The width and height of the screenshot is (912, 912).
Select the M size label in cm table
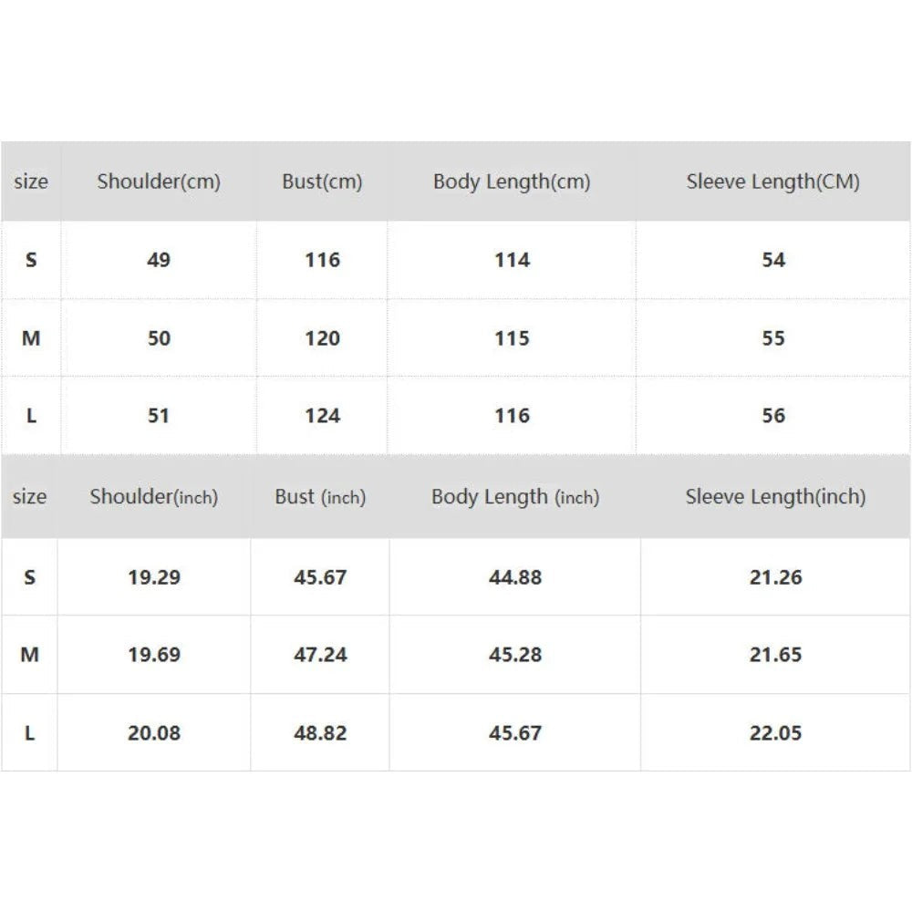[x=31, y=338]
